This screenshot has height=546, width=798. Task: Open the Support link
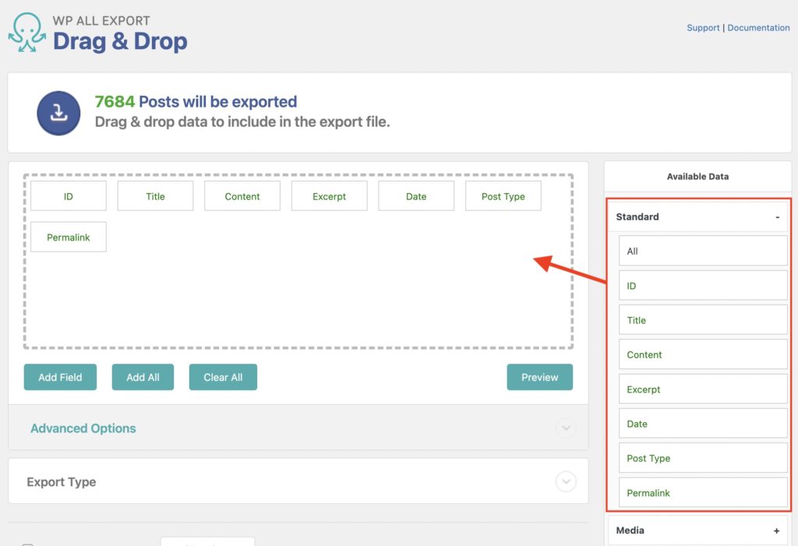coord(703,27)
